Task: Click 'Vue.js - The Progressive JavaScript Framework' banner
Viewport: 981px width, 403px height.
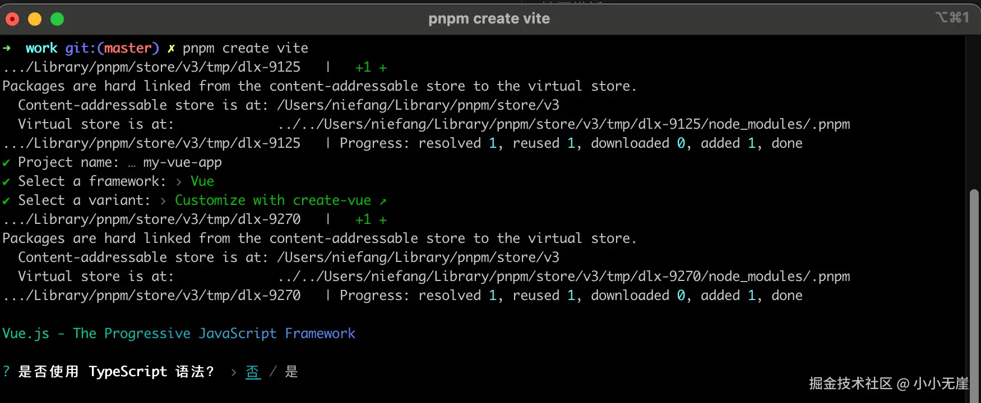Action: pos(179,334)
